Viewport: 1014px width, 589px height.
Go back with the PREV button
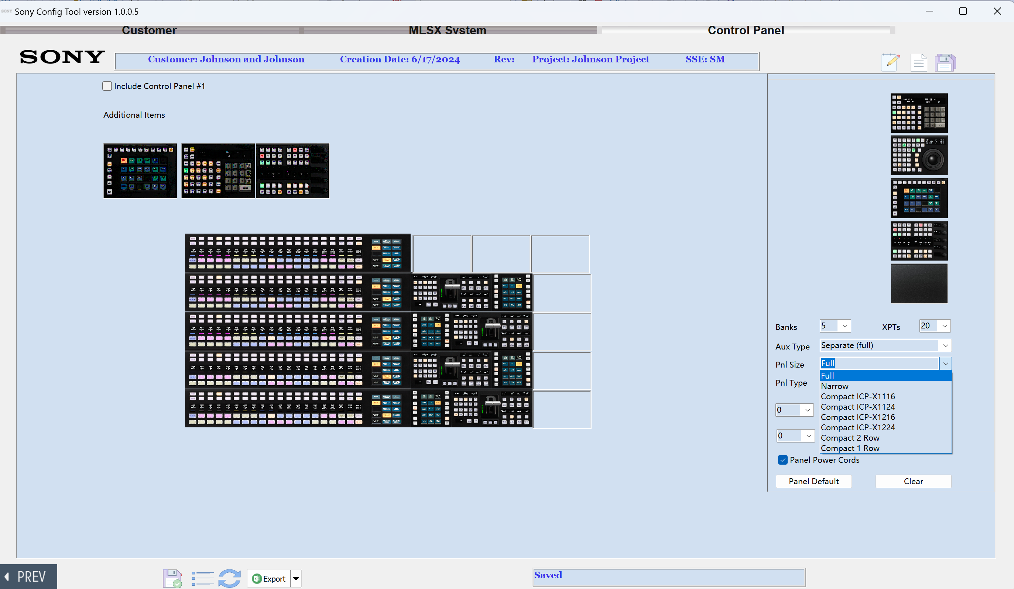click(28, 576)
